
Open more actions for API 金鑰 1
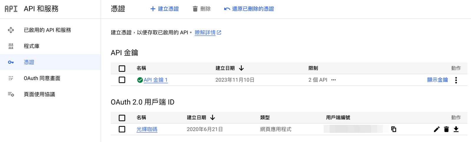coord(456,80)
